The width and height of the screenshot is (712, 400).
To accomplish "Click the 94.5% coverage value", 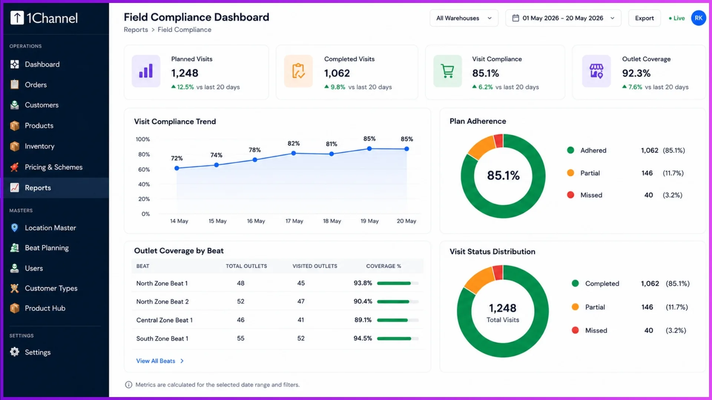I will pyautogui.click(x=363, y=339).
